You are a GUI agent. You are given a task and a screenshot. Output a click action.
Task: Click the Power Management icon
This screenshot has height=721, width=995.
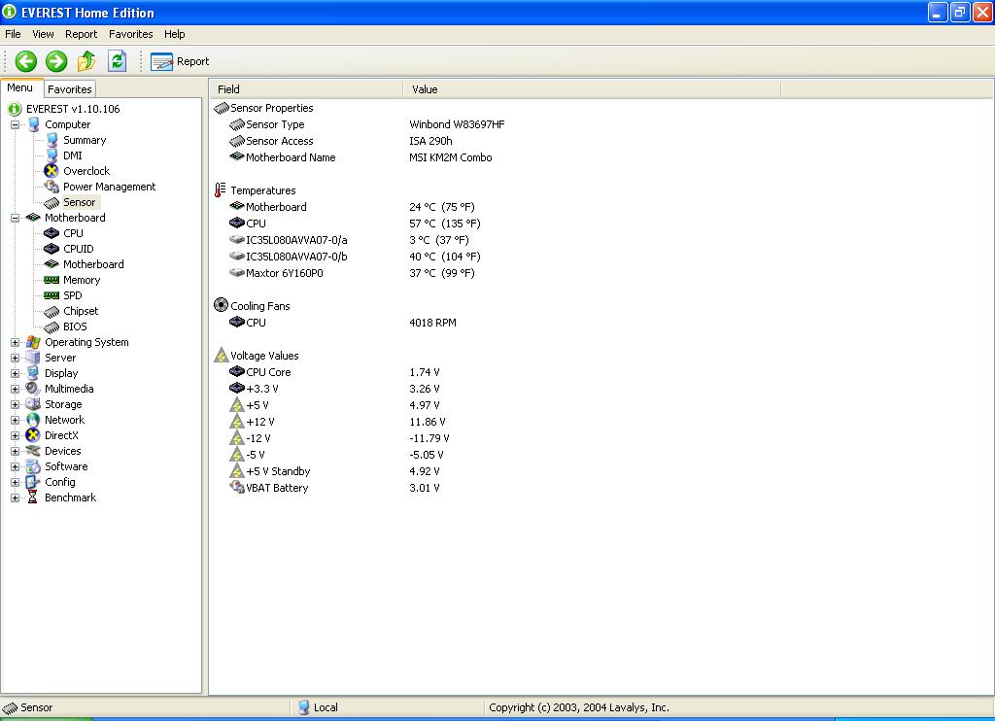[x=51, y=187]
